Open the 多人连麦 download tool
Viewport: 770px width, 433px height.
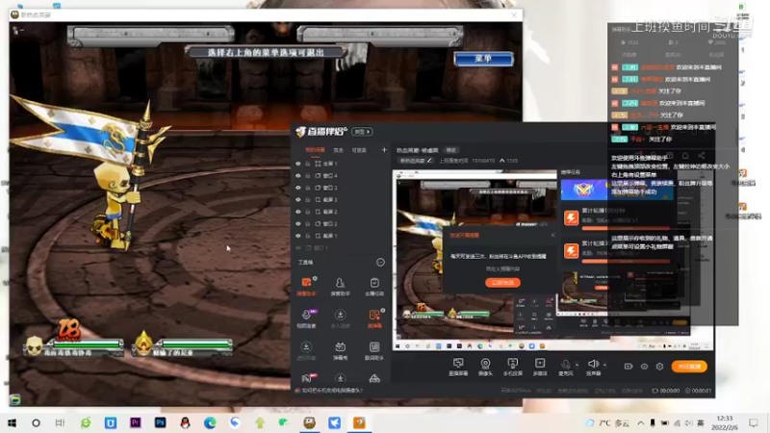coord(340,318)
